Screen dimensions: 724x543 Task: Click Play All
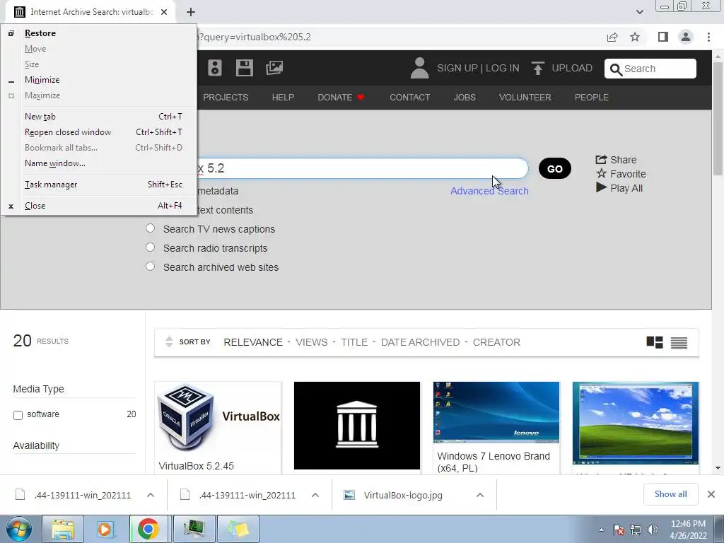(619, 188)
